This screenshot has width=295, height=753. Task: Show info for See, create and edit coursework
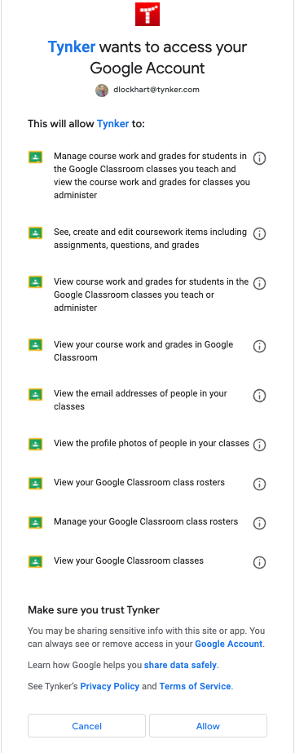pos(259,234)
